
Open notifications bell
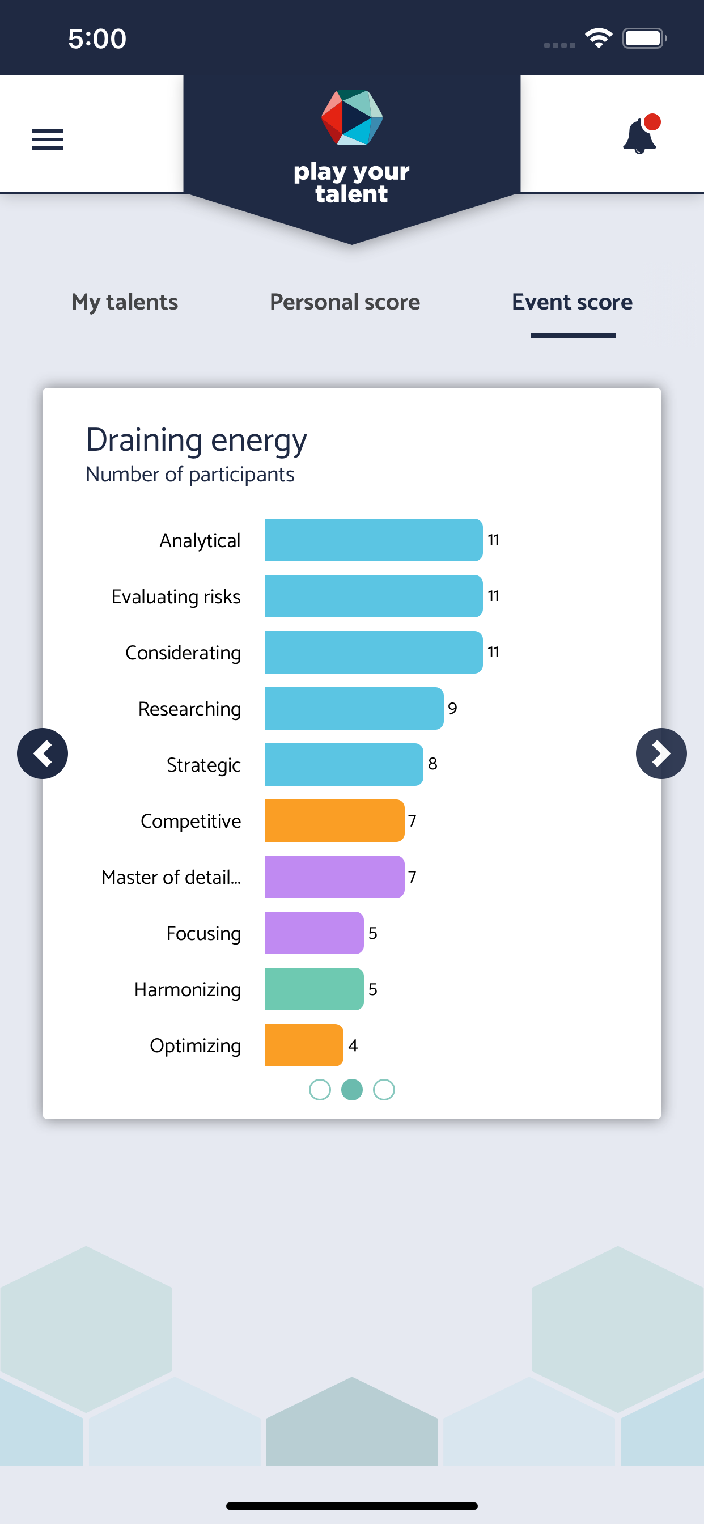tap(641, 134)
